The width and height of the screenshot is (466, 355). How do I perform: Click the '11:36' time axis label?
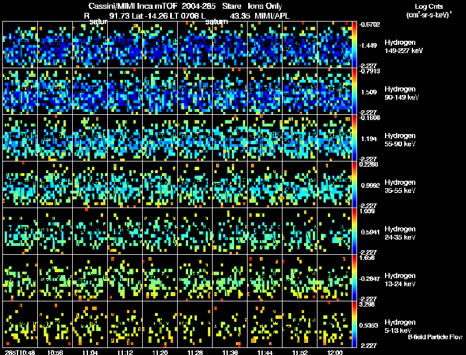click(230, 352)
